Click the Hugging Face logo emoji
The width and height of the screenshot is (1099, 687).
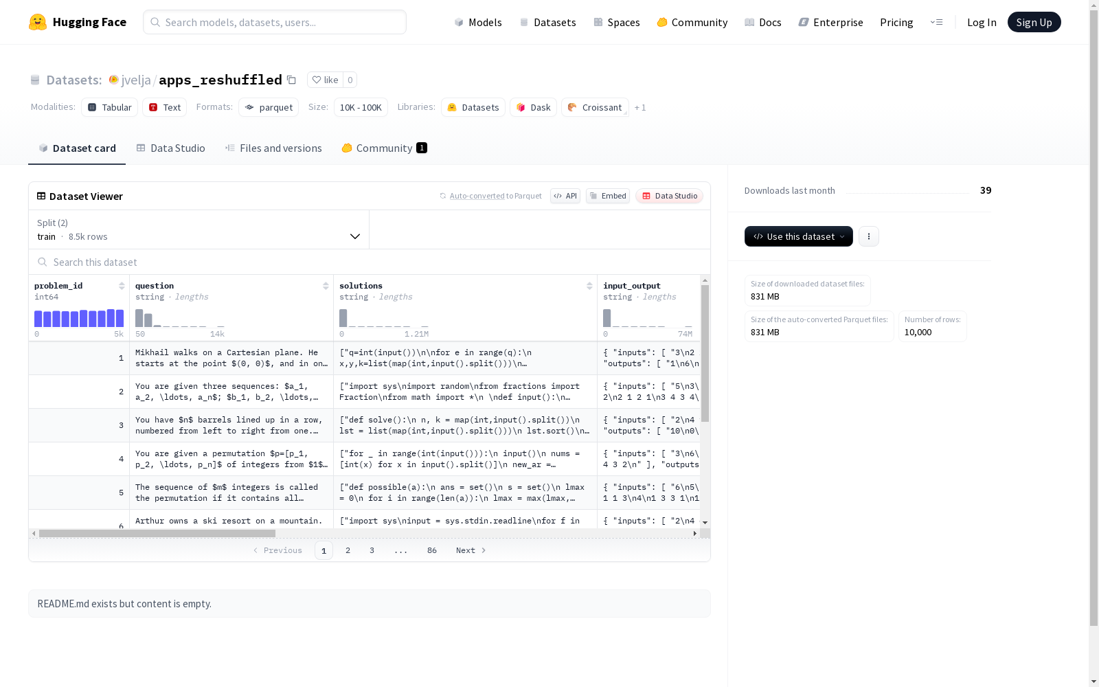point(38,22)
